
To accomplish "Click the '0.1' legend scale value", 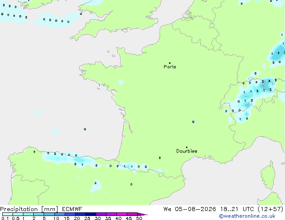I will tap(5, 218).
